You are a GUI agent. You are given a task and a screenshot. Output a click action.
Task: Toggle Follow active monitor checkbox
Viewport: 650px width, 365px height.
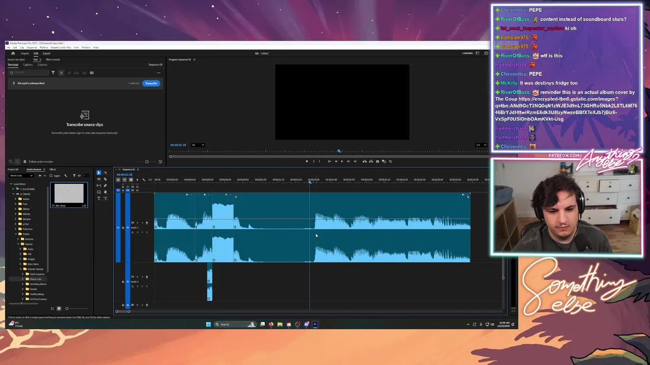tap(25, 162)
